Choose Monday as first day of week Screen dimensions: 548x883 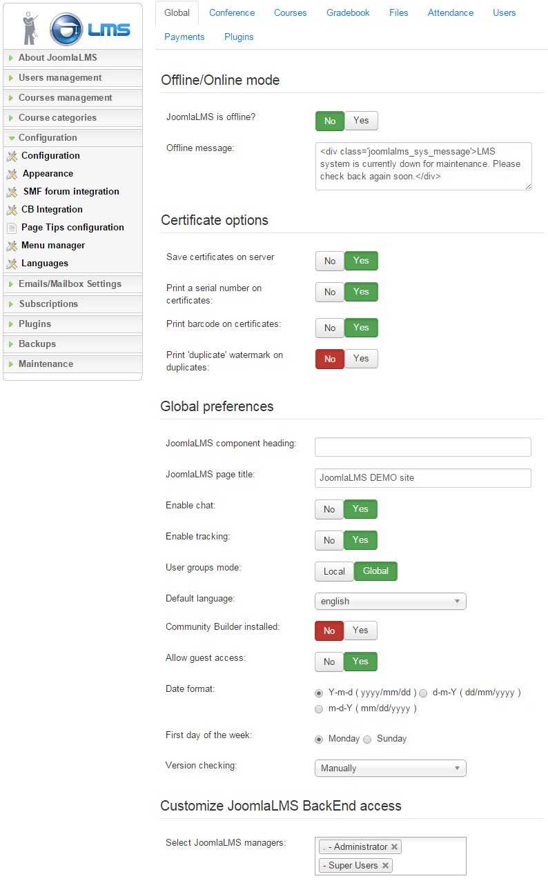click(319, 739)
